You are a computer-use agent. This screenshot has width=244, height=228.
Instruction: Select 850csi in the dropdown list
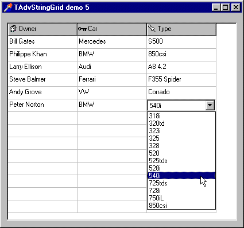click(181, 206)
